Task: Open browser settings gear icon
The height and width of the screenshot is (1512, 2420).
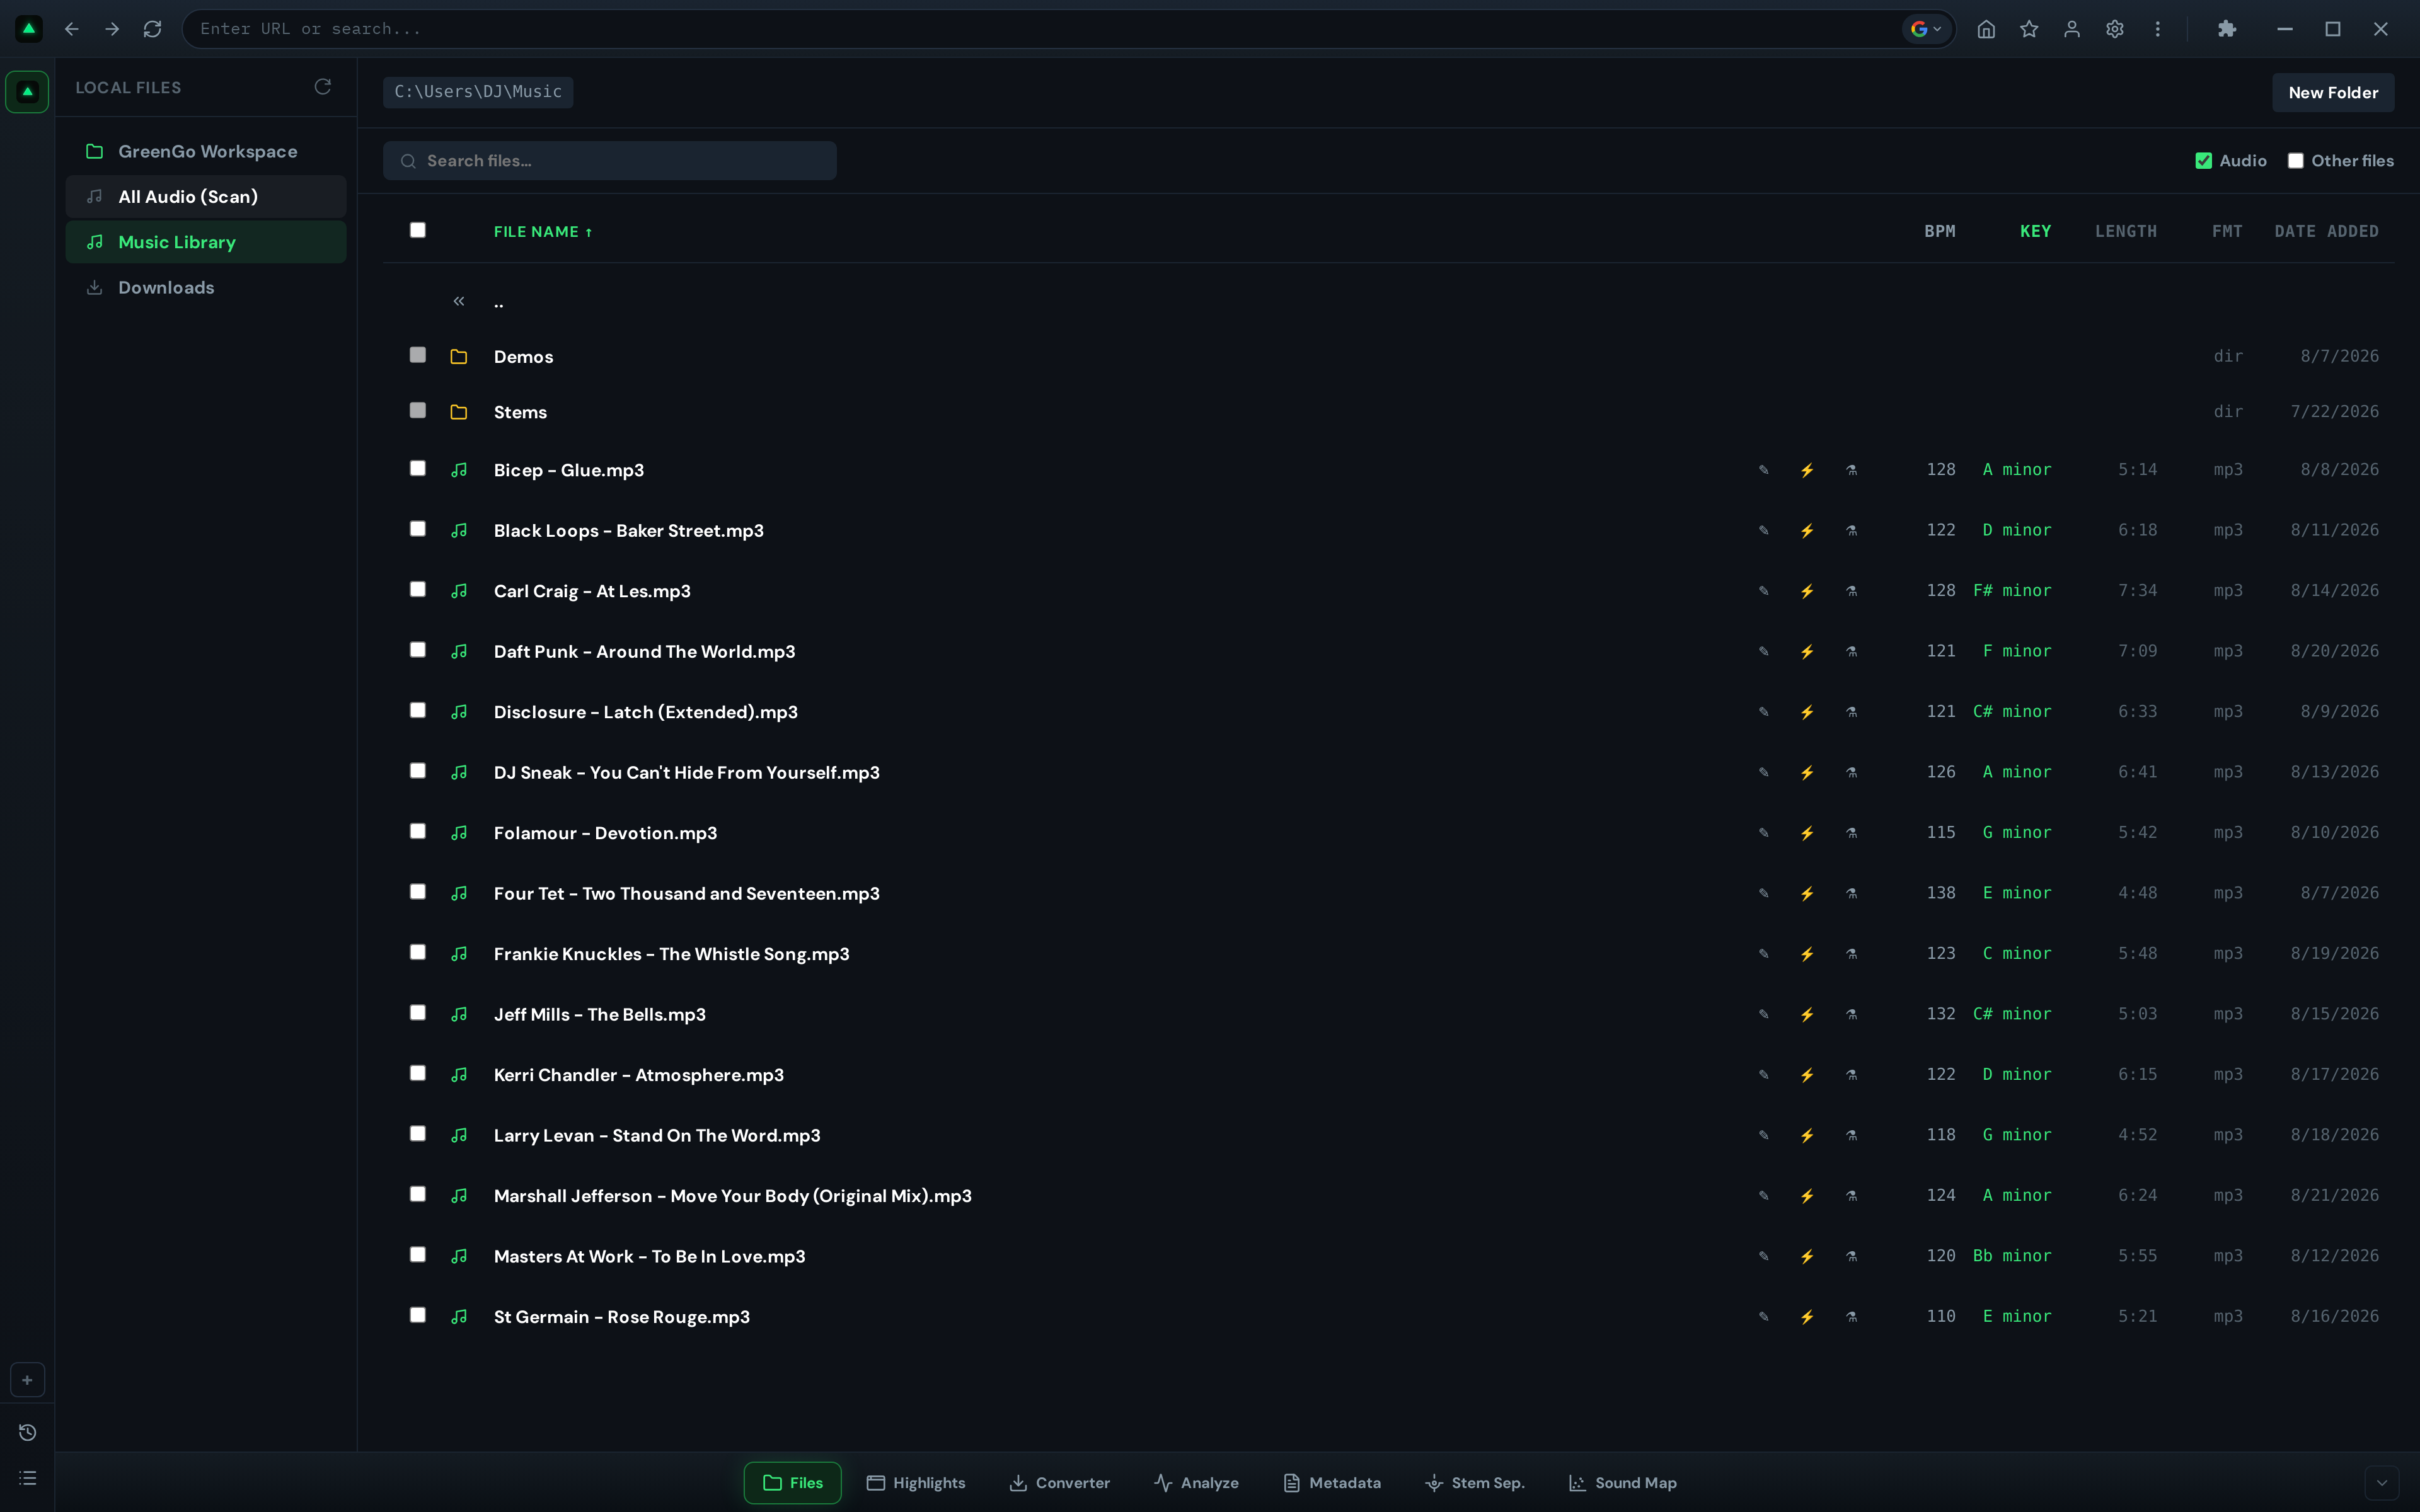Action: tap(2115, 29)
